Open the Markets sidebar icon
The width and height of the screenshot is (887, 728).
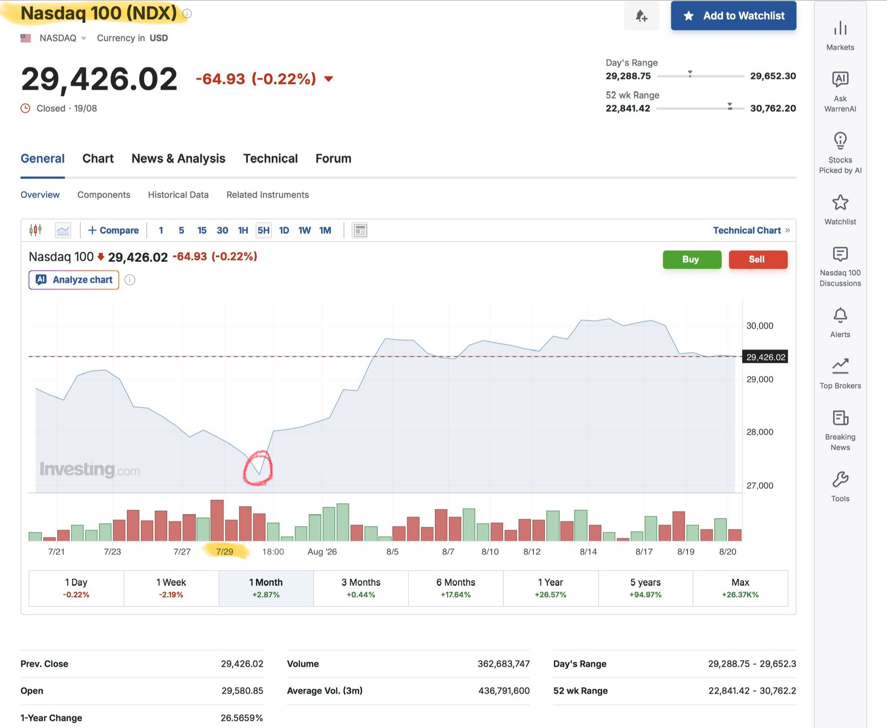[x=840, y=36]
